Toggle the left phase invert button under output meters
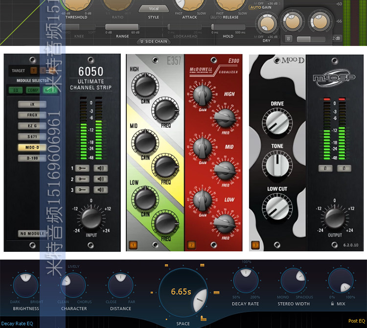This screenshot has width=367, height=328. [x=325, y=168]
